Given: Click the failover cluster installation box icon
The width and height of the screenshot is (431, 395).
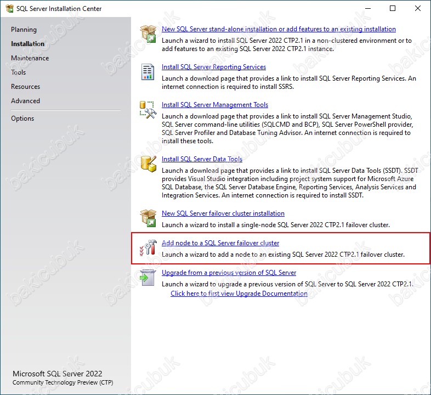Looking at the screenshot, I should (149, 218).
